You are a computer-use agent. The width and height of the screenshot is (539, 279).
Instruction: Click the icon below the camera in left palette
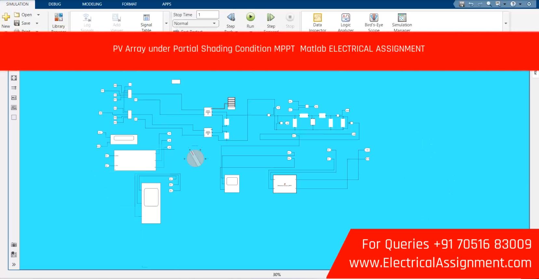(14, 254)
